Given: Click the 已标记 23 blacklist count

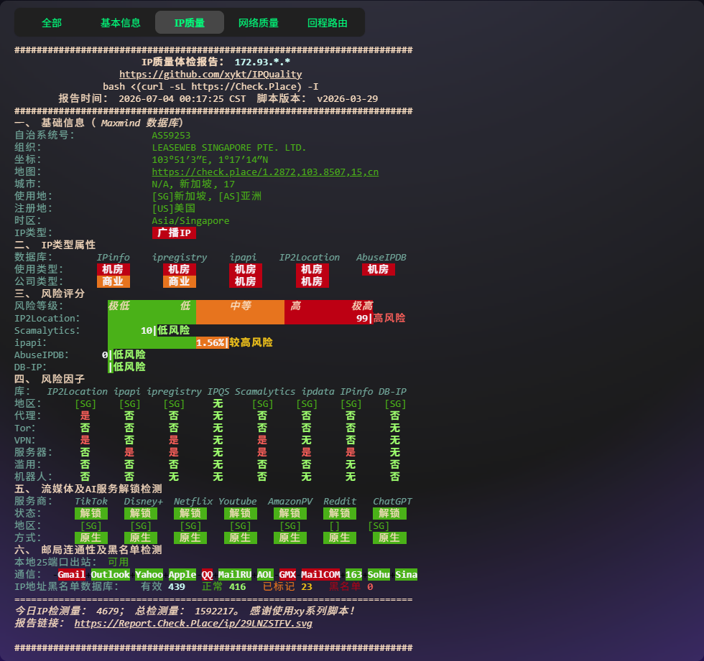Looking at the screenshot, I should tap(287, 586).
